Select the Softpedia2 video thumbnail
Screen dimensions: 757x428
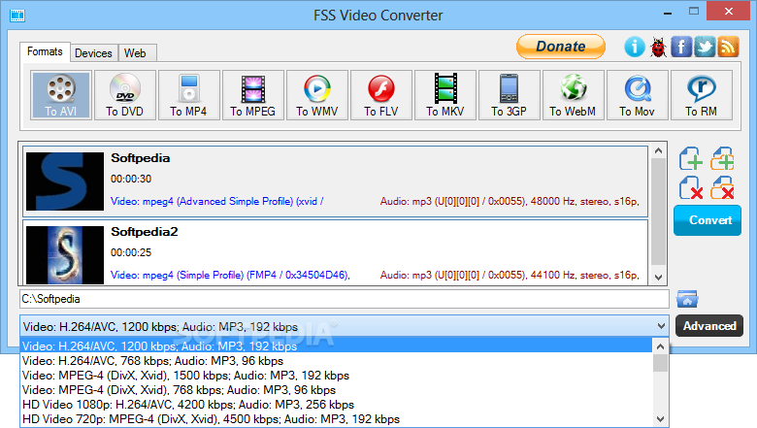[x=65, y=255]
